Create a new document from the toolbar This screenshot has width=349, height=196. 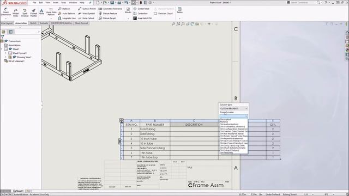98,3
